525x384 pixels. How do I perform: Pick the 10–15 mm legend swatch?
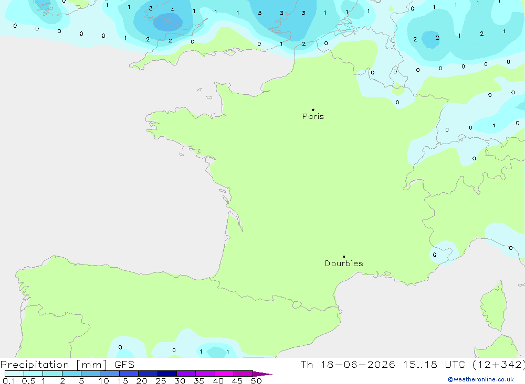click(x=110, y=374)
